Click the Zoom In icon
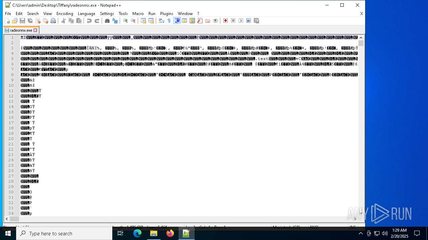The width and height of the screenshot is (428, 240). [x=125, y=21]
